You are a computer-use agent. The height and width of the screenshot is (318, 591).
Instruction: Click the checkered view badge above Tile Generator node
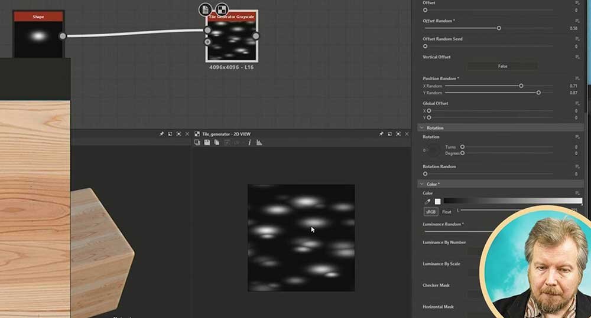(x=222, y=9)
